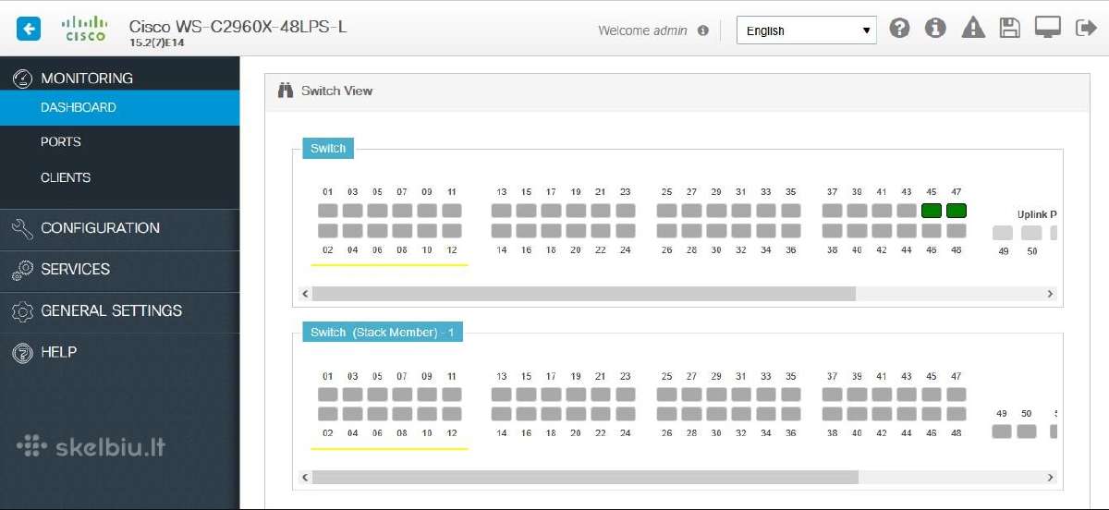Select port 47 on Stack Member 1
Image resolution: width=1109 pixels, height=510 pixels.
point(957,395)
